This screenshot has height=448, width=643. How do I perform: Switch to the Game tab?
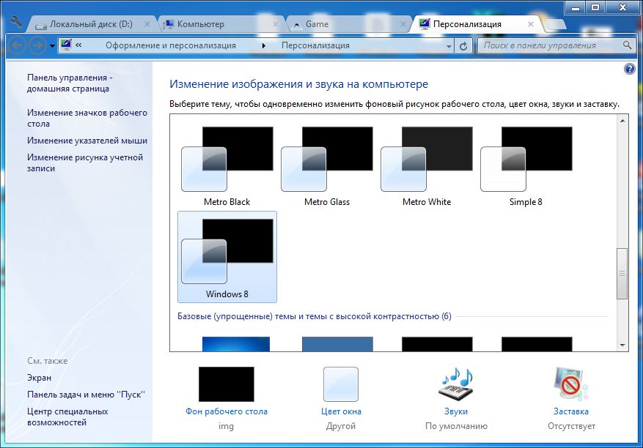pyautogui.click(x=348, y=24)
